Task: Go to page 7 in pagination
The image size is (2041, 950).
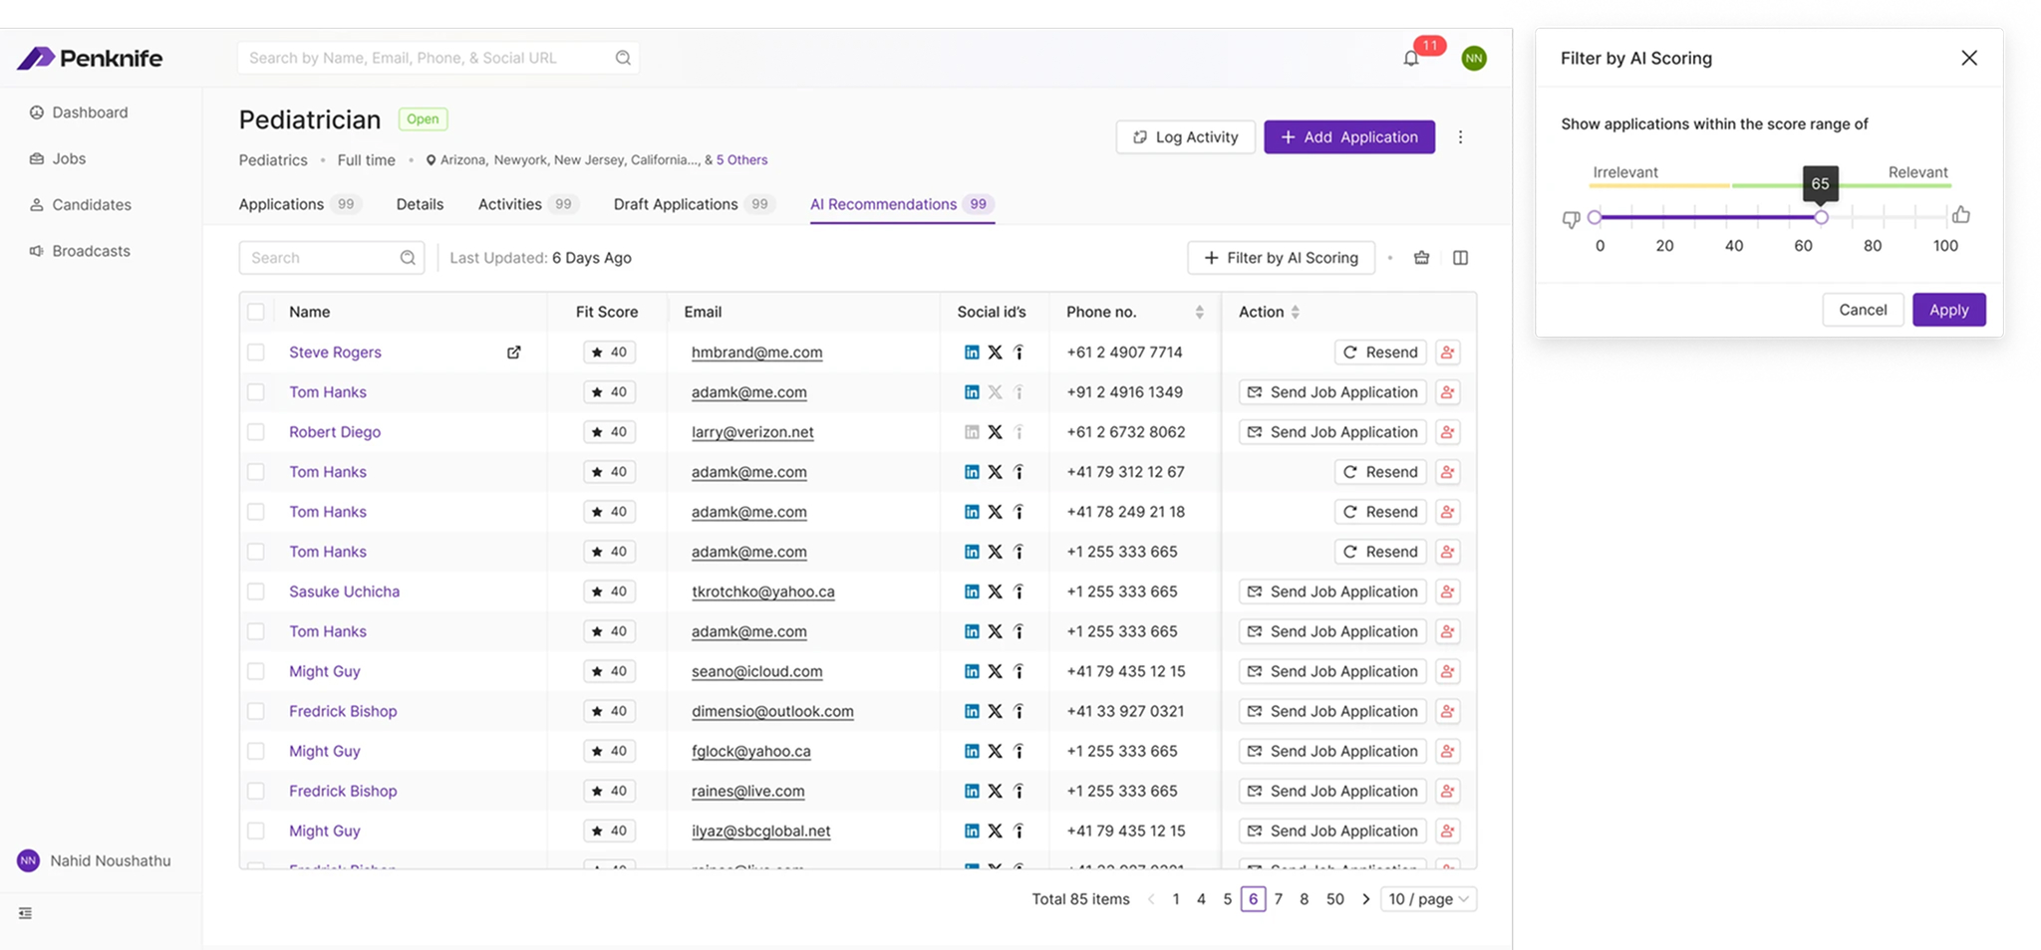Action: click(1279, 899)
